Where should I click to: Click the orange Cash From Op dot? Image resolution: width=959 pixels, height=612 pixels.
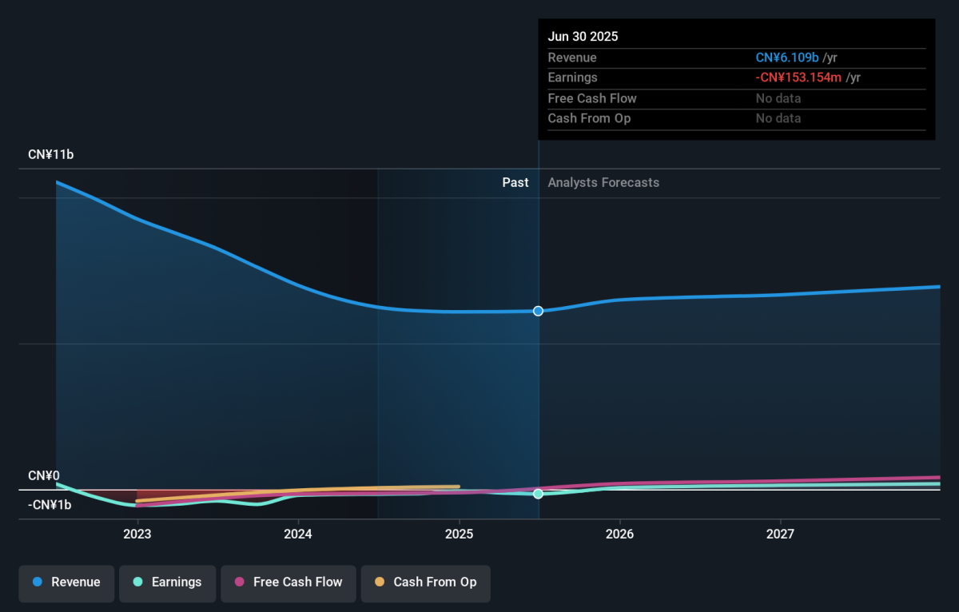pos(379,582)
